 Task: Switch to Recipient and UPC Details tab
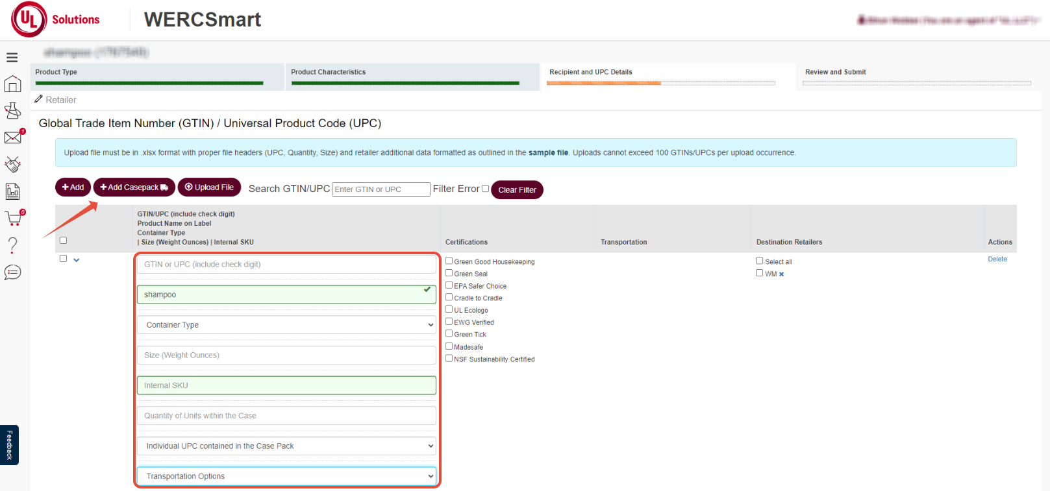pos(668,77)
